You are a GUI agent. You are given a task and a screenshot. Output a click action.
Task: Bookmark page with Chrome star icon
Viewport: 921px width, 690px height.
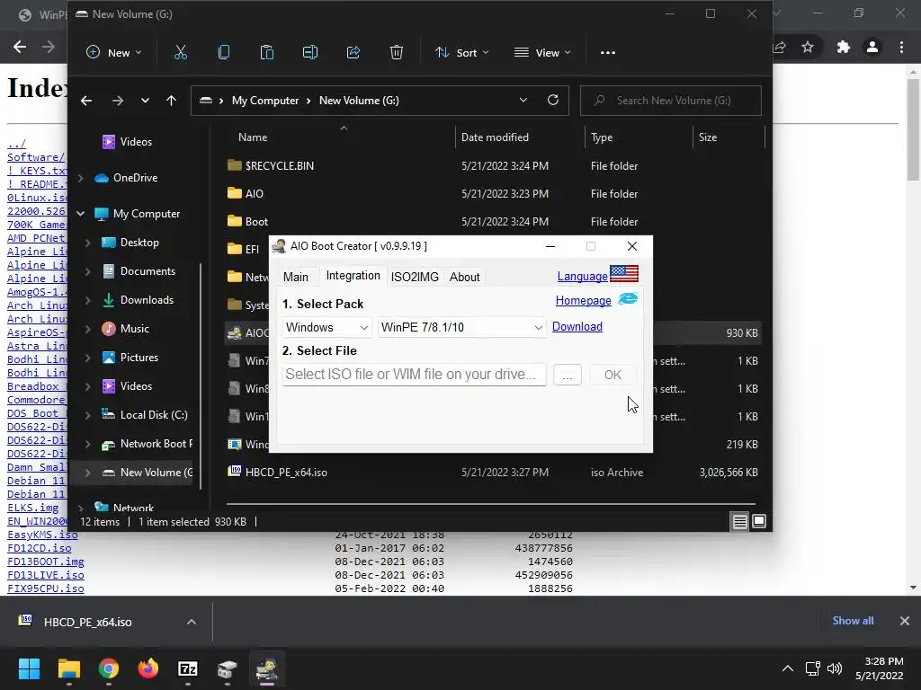click(808, 47)
